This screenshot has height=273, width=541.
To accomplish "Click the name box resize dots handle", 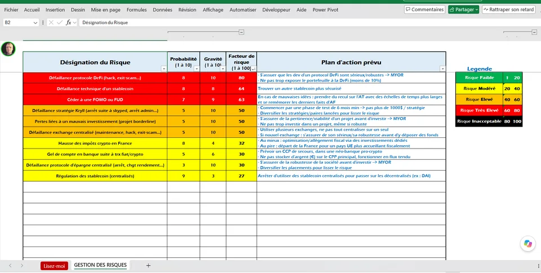I will pyautogui.click(x=43, y=23).
